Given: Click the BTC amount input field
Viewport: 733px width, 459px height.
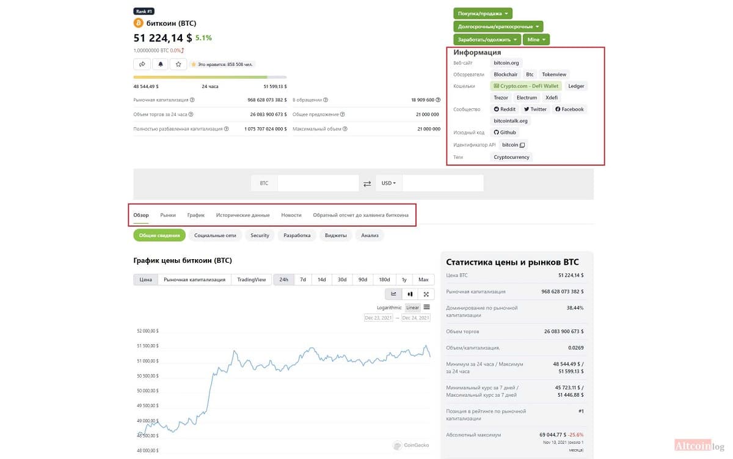Looking at the screenshot, I should [318, 183].
